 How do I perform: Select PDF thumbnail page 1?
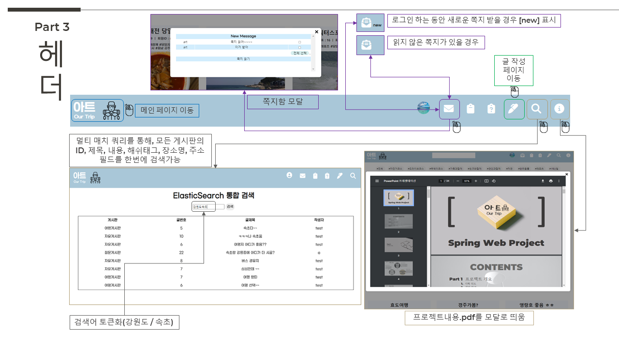398,198
